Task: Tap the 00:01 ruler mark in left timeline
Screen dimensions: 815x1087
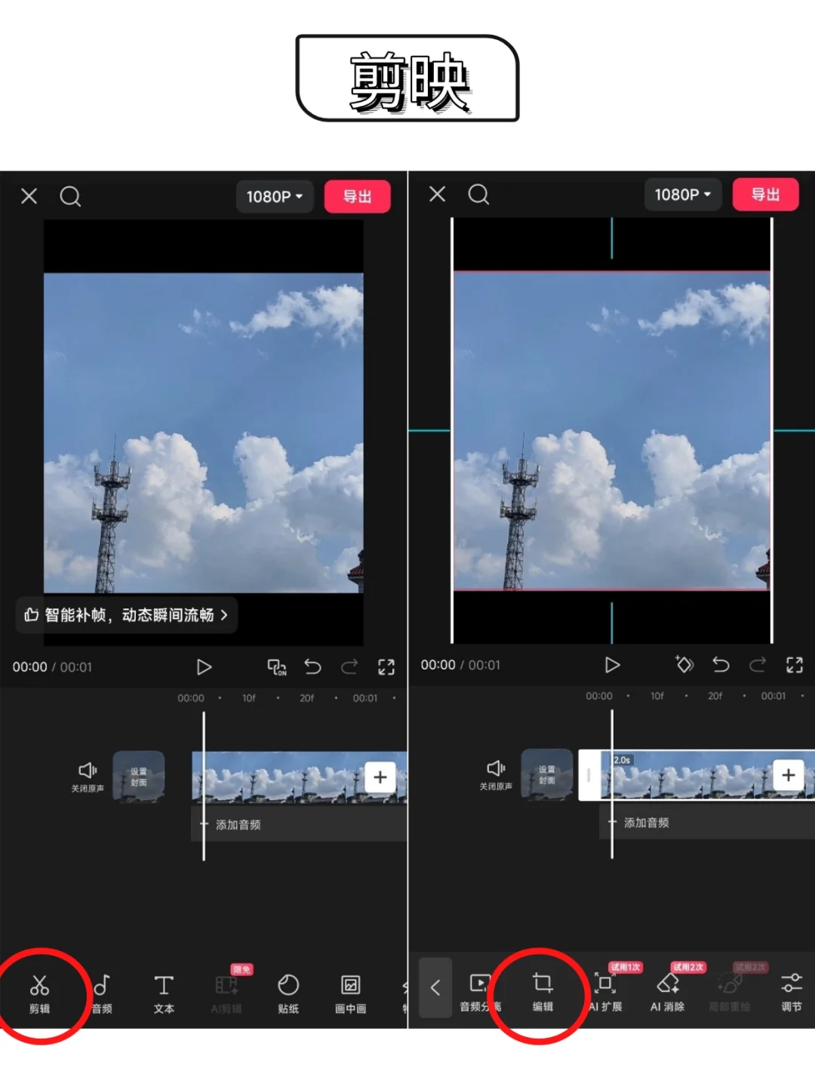Action: click(x=365, y=698)
